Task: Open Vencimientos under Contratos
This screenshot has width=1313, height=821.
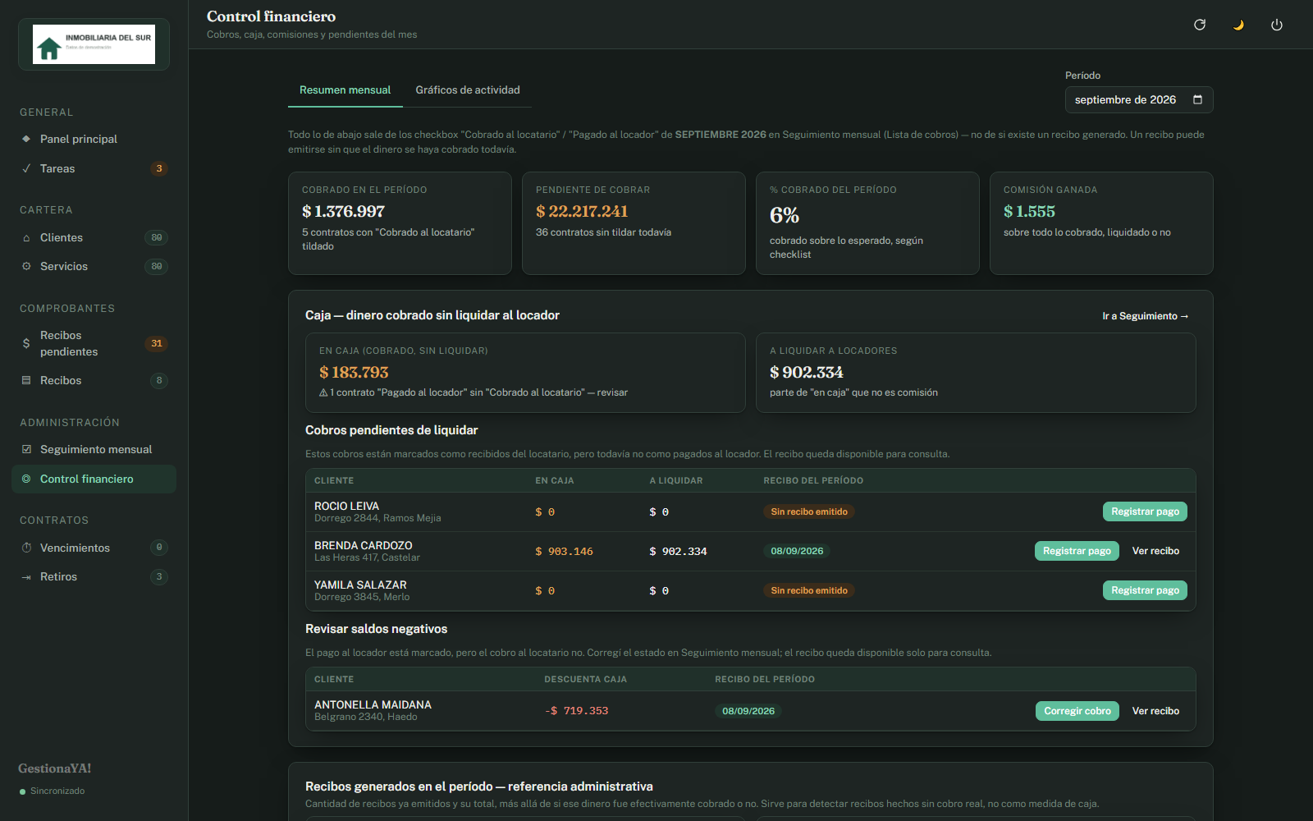Action: click(x=94, y=548)
